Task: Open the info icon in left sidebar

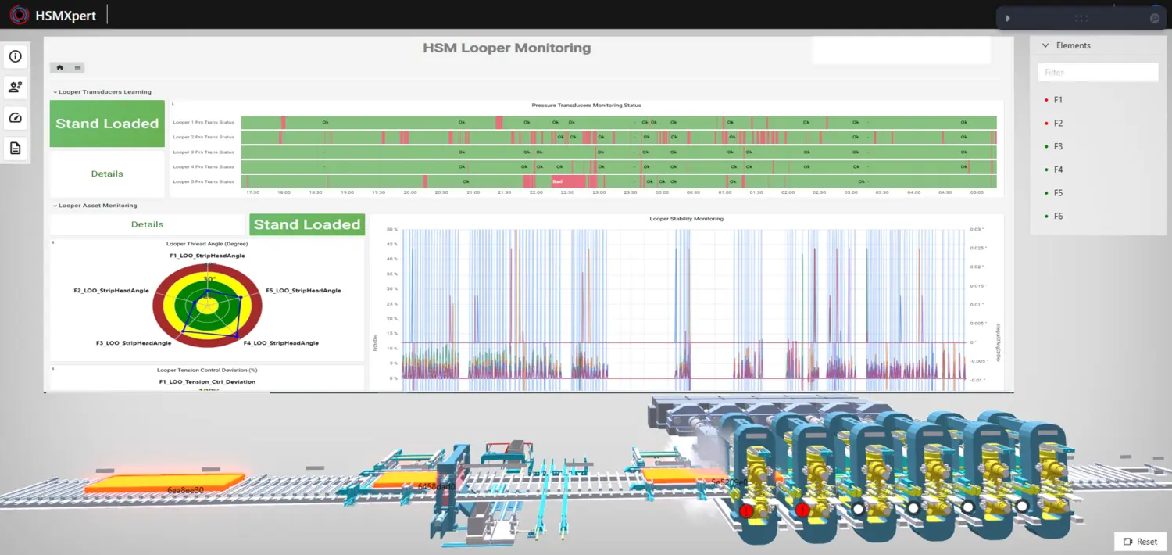Action: tap(16, 56)
